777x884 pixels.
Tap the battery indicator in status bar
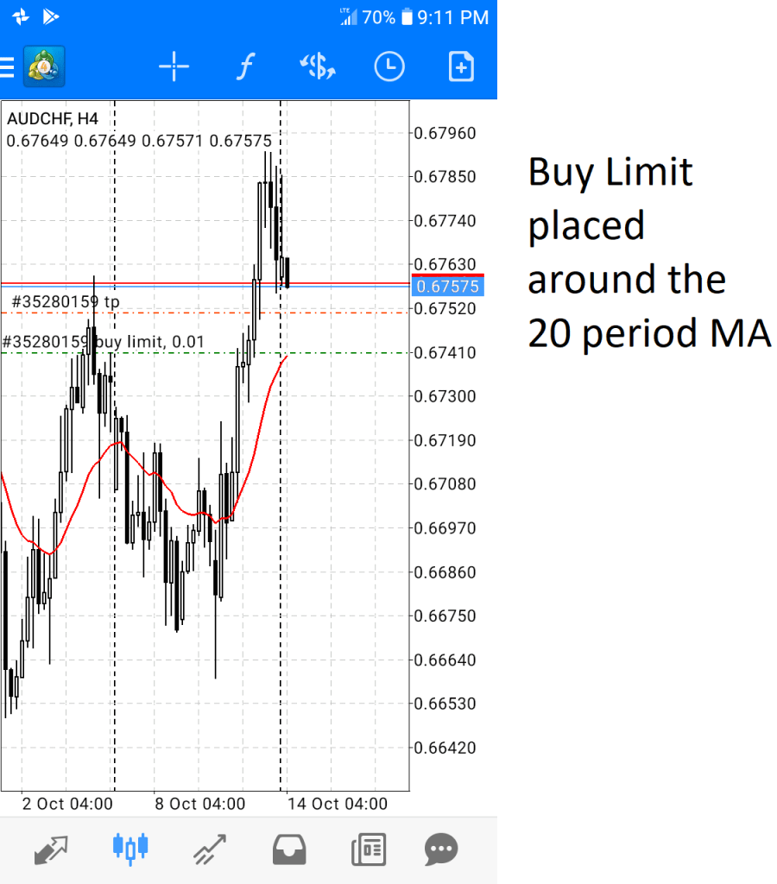coord(406,17)
